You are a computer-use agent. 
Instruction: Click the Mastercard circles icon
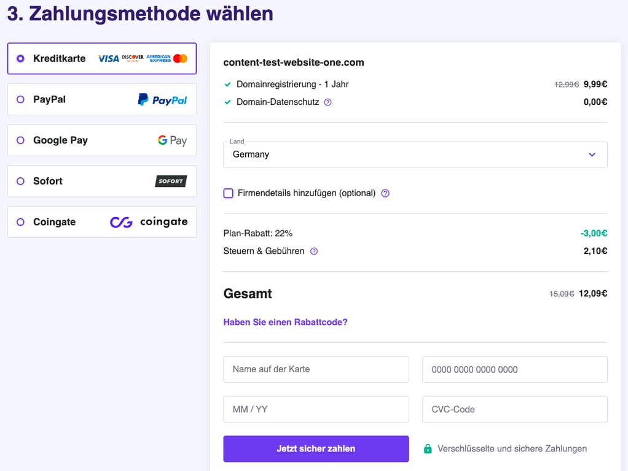point(179,58)
